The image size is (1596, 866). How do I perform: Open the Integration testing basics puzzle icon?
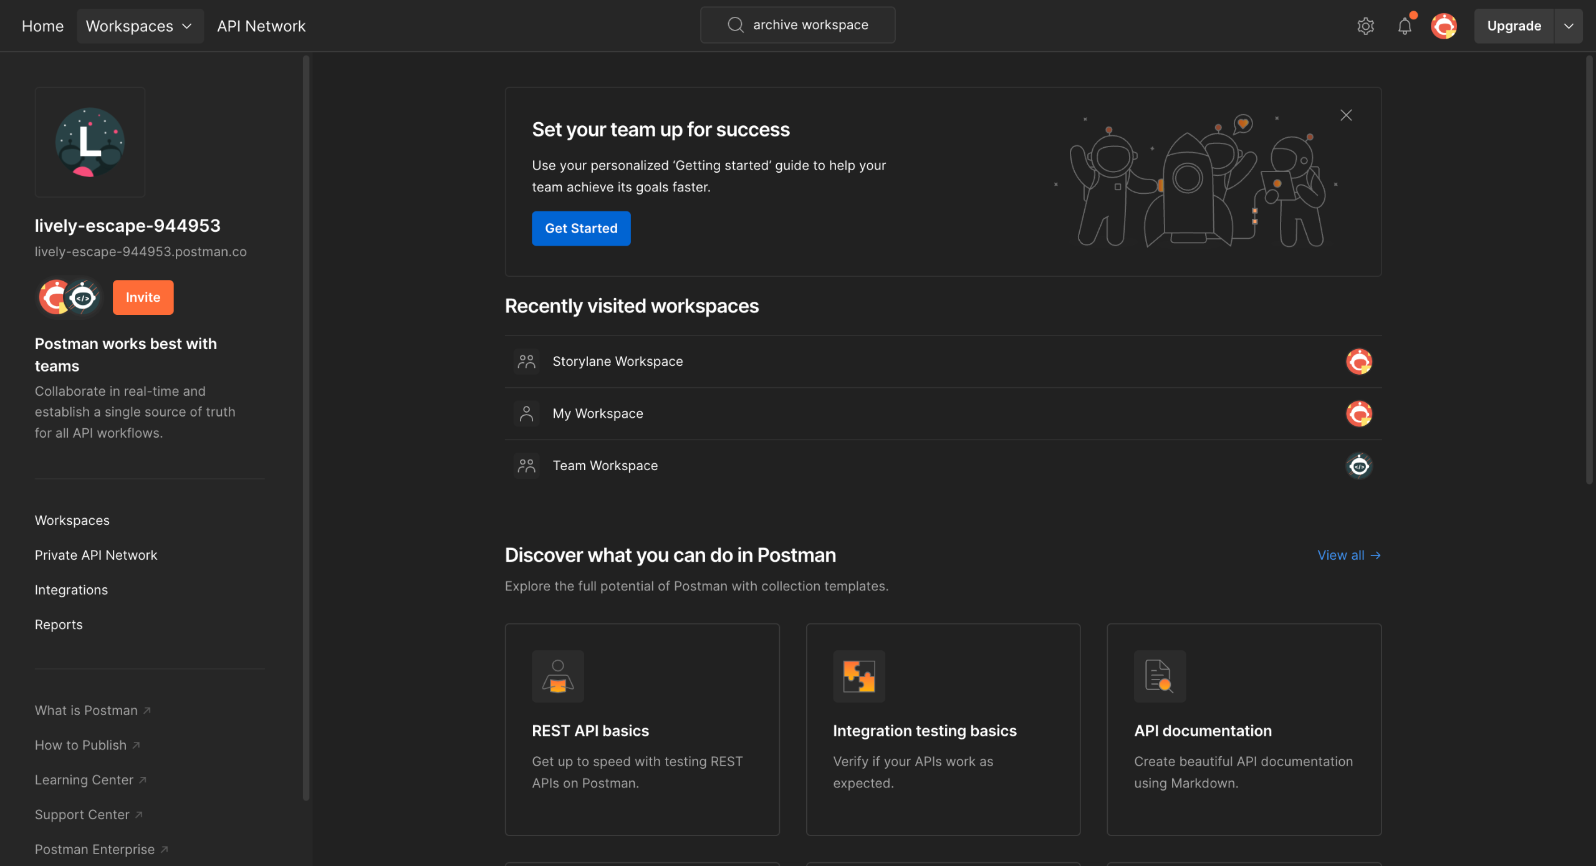tap(859, 676)
